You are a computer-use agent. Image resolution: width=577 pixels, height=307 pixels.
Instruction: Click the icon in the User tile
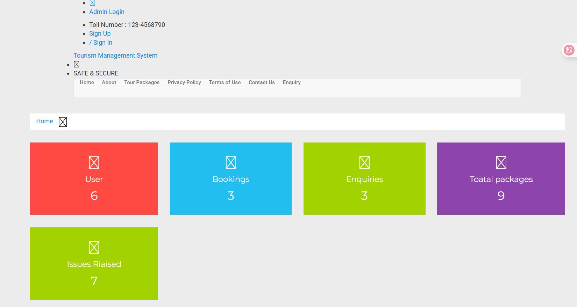click(94, 162)
